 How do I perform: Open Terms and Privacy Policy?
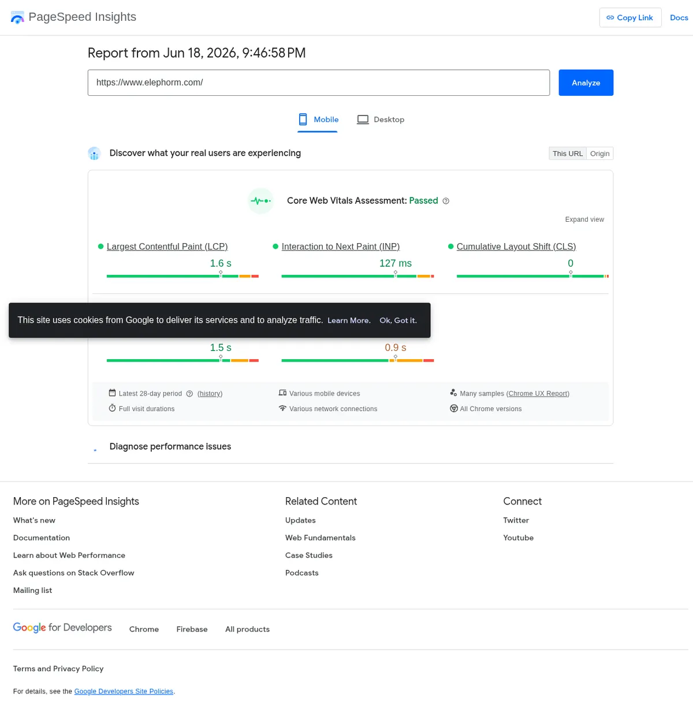click(x=58, y=669)
